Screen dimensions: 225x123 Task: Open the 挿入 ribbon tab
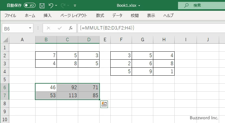pos(48,15)
